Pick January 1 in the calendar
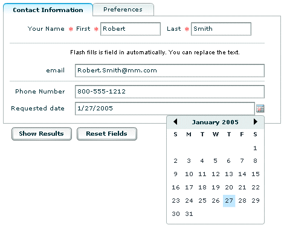This screenshot has height=228, width=284. tap(255, 148)
